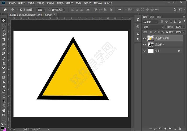187x131 pixels.
Task: Switch to the 通道 panel tab
Action: click(152, 17)
